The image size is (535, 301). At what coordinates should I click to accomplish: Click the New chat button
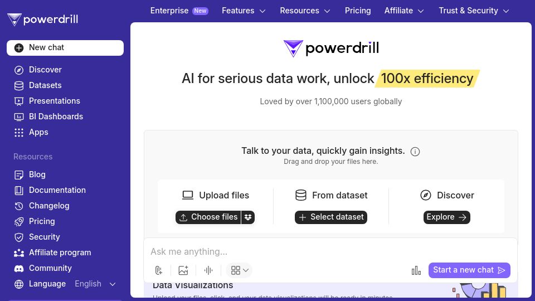pos(65,48)
